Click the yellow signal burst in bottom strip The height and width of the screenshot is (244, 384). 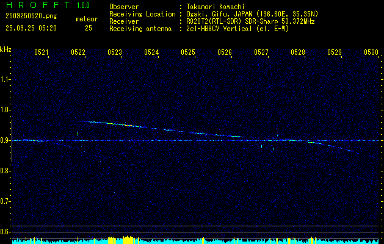pyautogui.click(x=128, y=240)
